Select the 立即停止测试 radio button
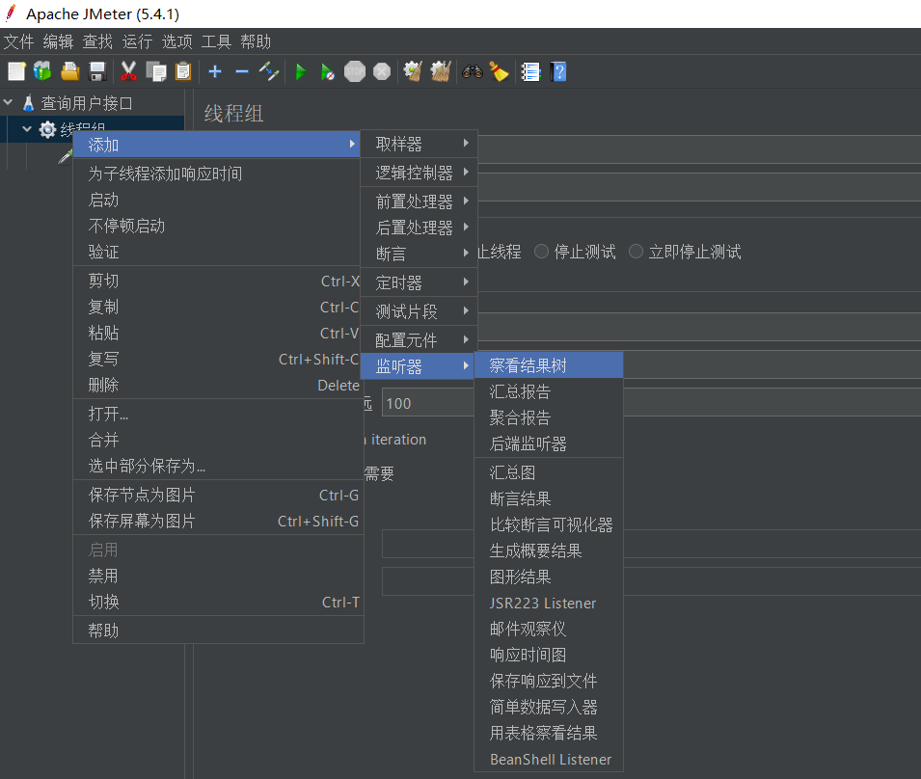The image size is (921, 779). coord(637,252)
